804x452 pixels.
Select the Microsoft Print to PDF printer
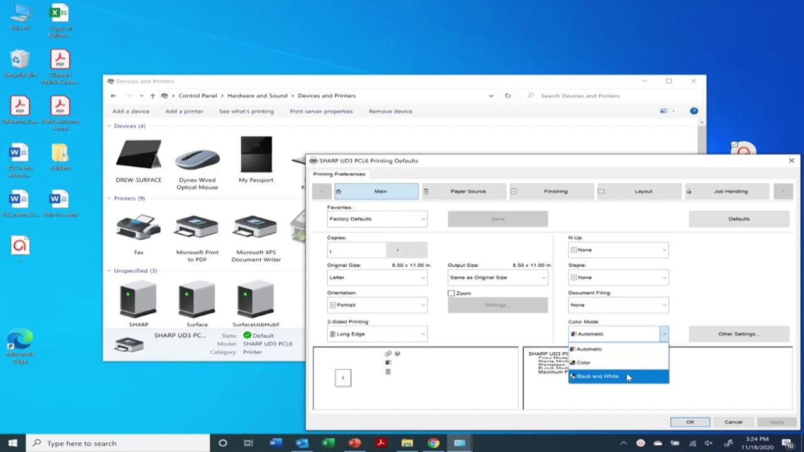[x=197, y=237]
